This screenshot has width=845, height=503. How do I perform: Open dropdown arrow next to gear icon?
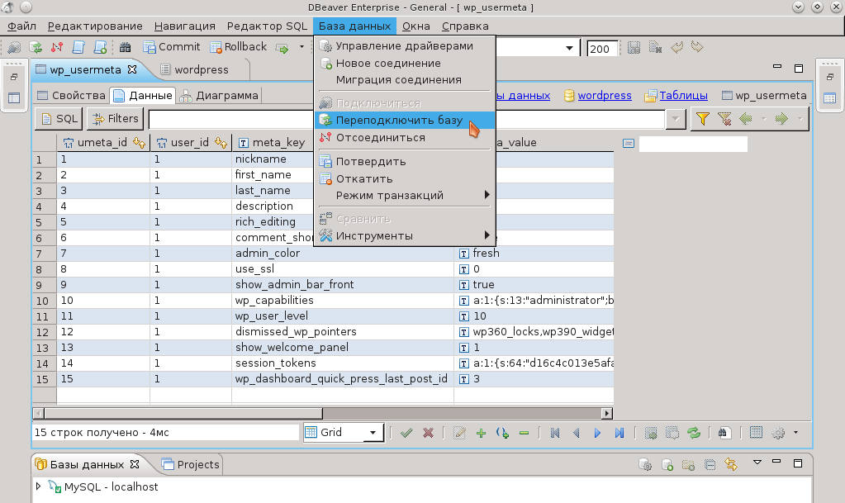pyautogui.click(x=795, y=432)
